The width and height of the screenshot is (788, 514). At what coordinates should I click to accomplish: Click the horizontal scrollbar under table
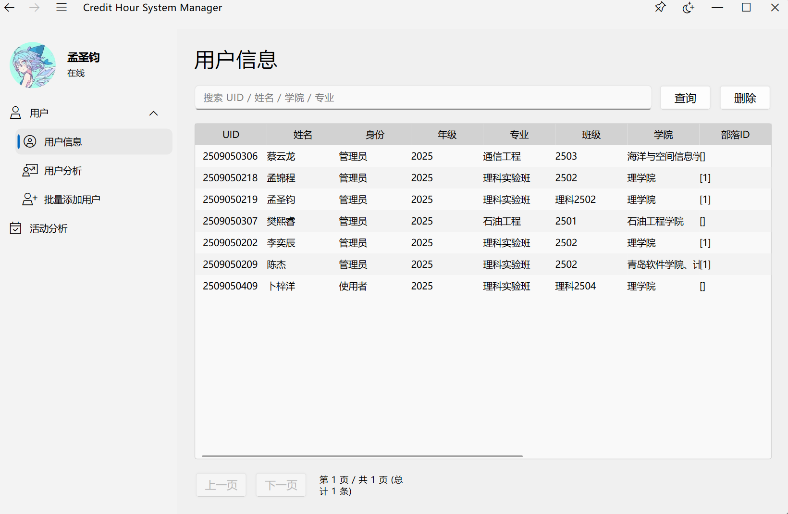tap(362, 456)
